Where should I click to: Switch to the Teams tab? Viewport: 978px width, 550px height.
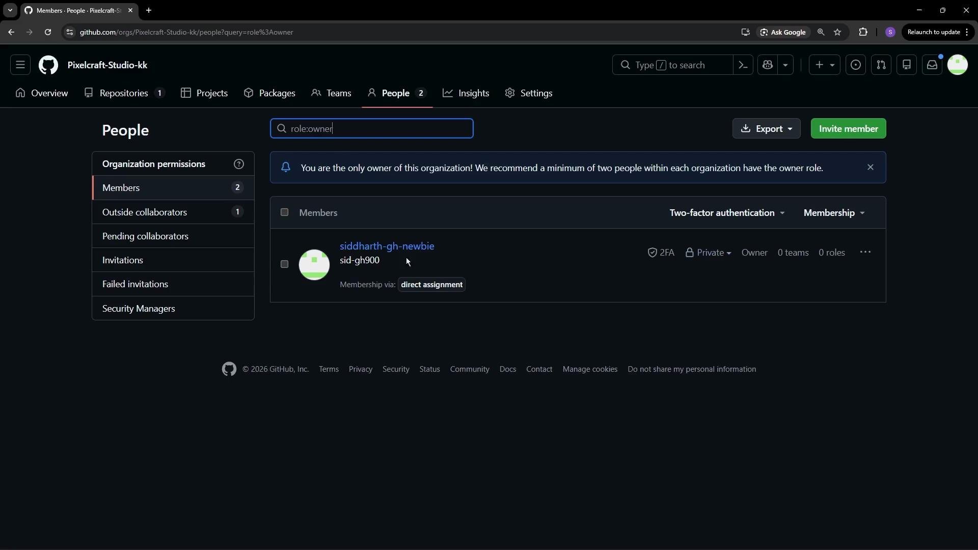click(x=331, y=93)
